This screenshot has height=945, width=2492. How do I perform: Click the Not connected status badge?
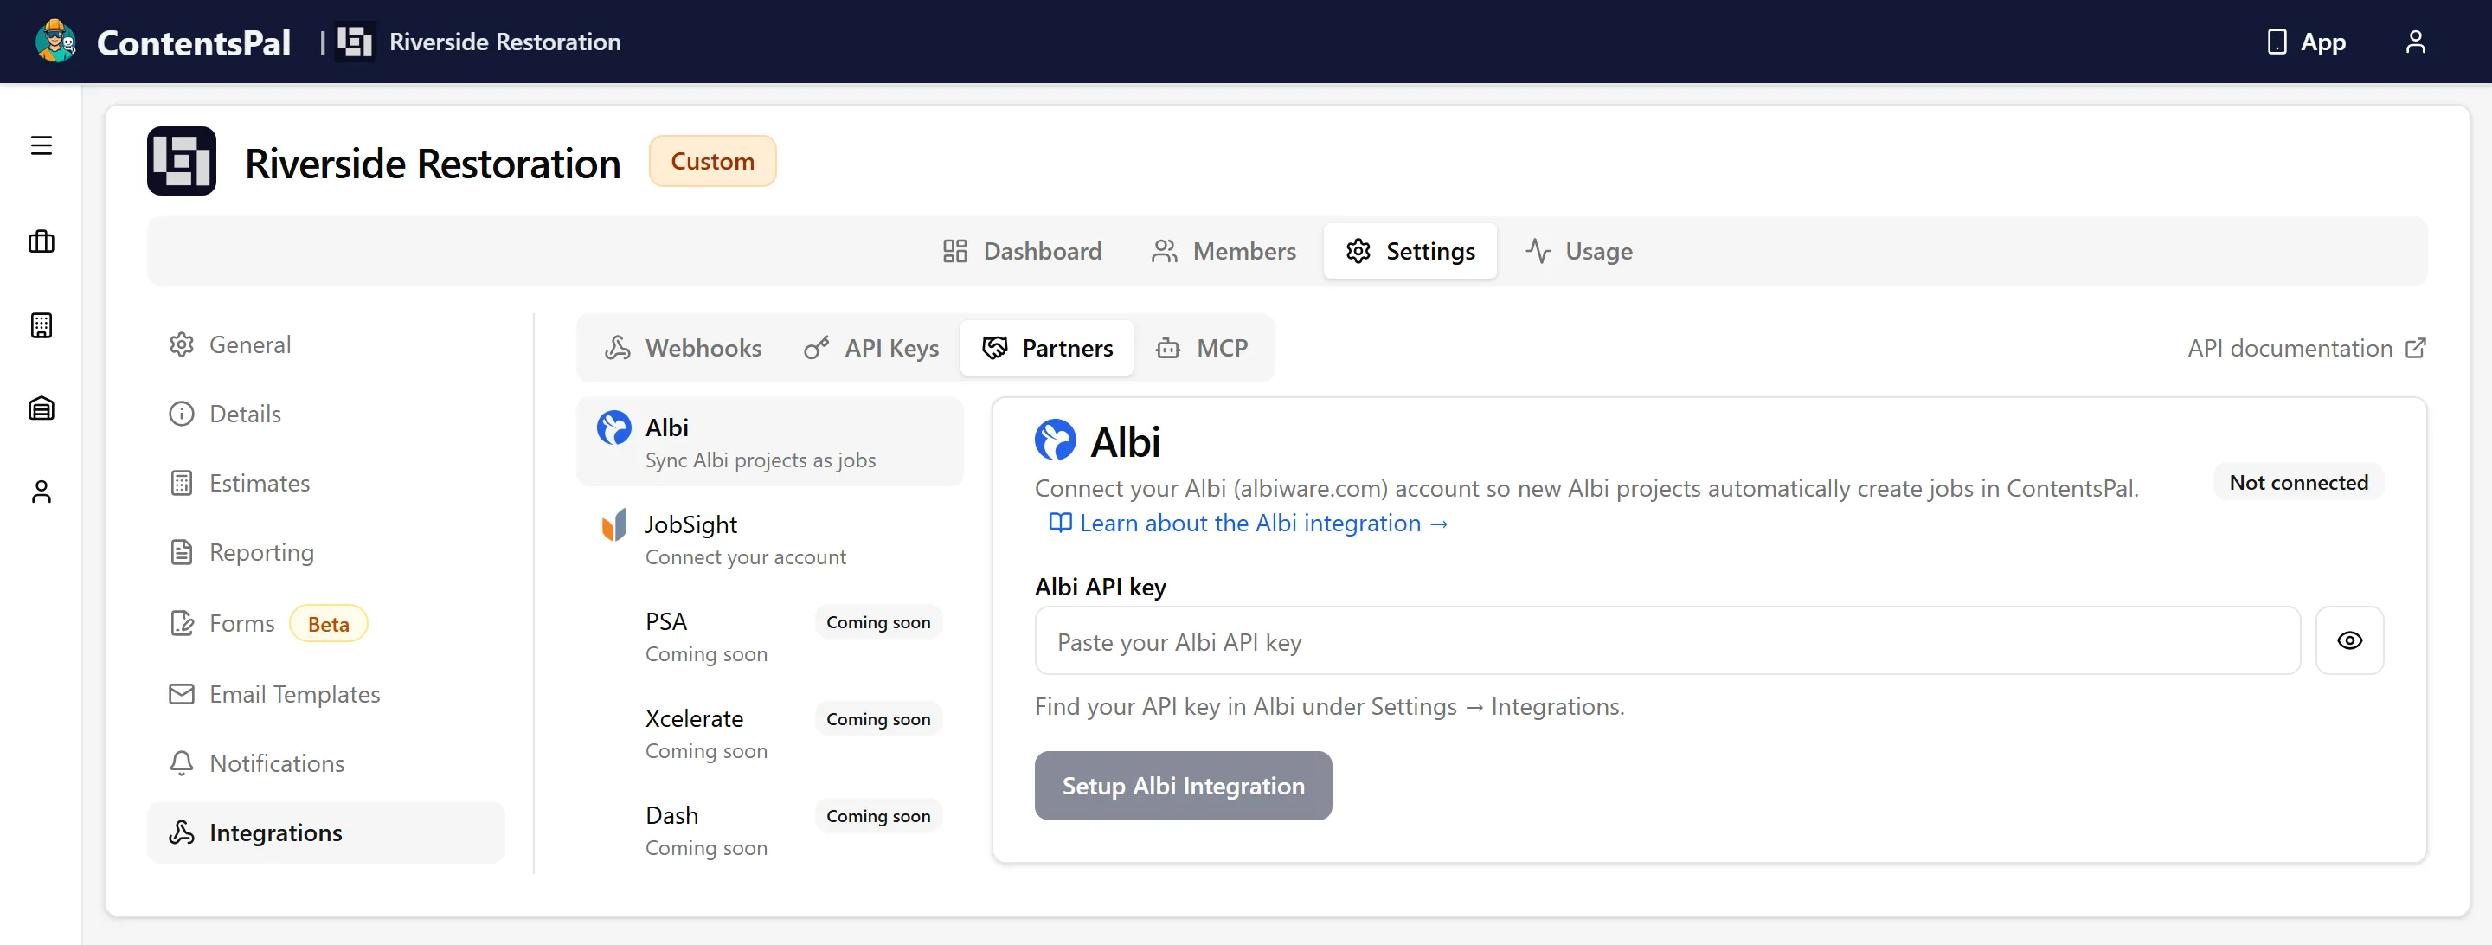point(2298,483)
